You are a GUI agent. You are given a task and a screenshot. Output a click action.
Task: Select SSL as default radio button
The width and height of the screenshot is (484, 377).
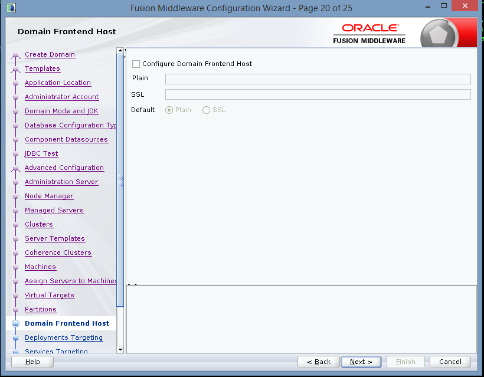point(206,110)
